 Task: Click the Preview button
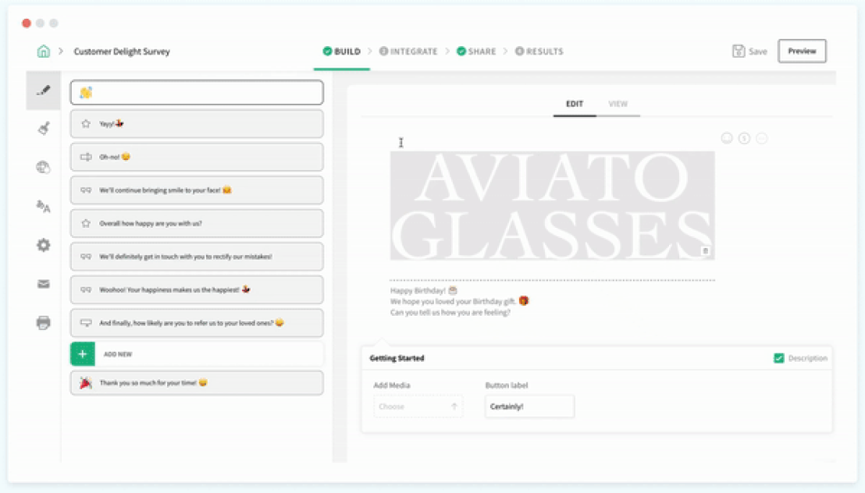(802, 51)
